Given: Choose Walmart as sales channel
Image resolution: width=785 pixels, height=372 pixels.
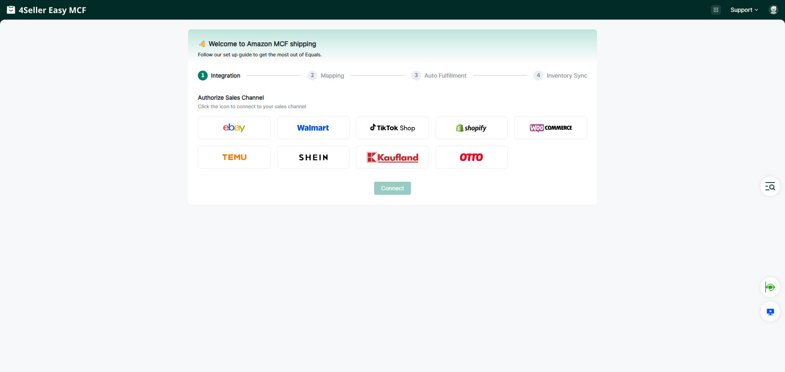Looking at the screenshot, I should (x=313, y=128).
